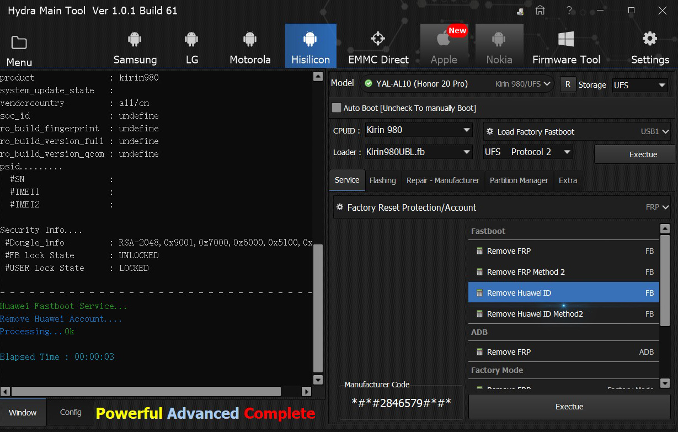The width and height of the screenshot is (678, 432).
Task: Open the Nokia module
Action: [x=499, y=47]
